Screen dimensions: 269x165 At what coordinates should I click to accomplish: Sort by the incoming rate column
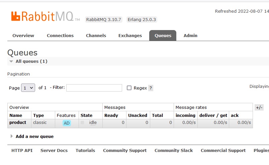click(x=185, y=116)
